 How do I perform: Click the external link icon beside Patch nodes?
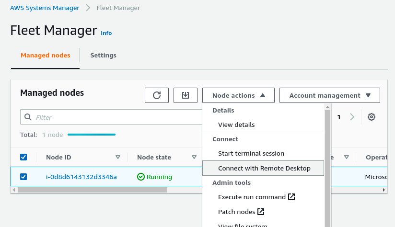tap(261, 211)
